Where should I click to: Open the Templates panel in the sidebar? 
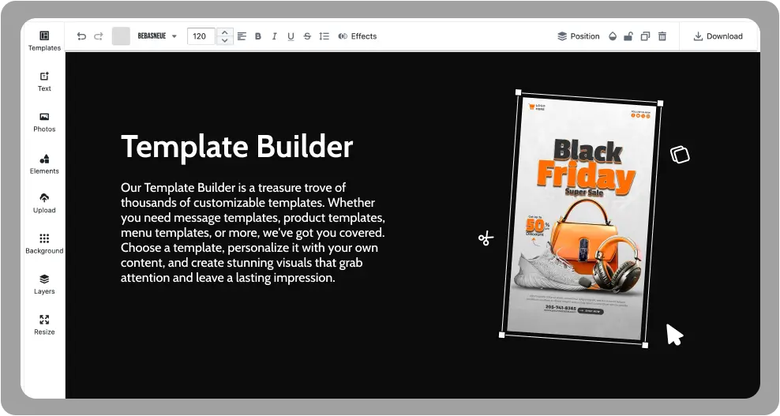click(44, 41)
